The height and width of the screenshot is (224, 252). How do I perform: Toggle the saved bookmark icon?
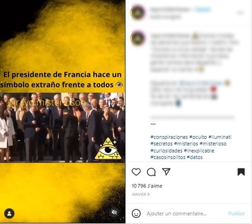click(241, 172)
